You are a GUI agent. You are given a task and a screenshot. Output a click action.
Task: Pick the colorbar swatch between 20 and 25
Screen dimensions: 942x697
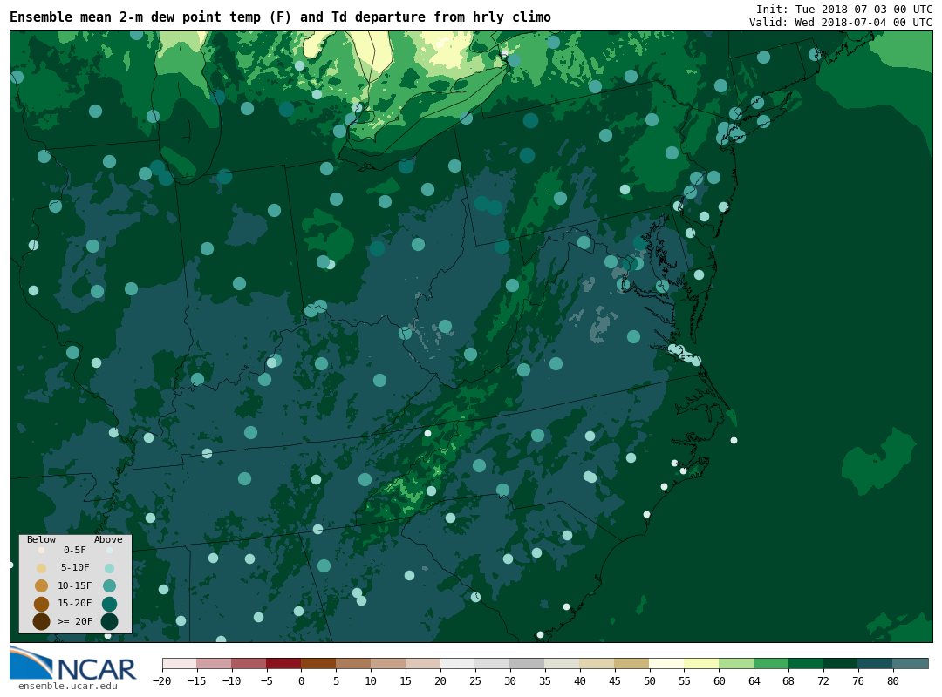(x=458, y=663)
